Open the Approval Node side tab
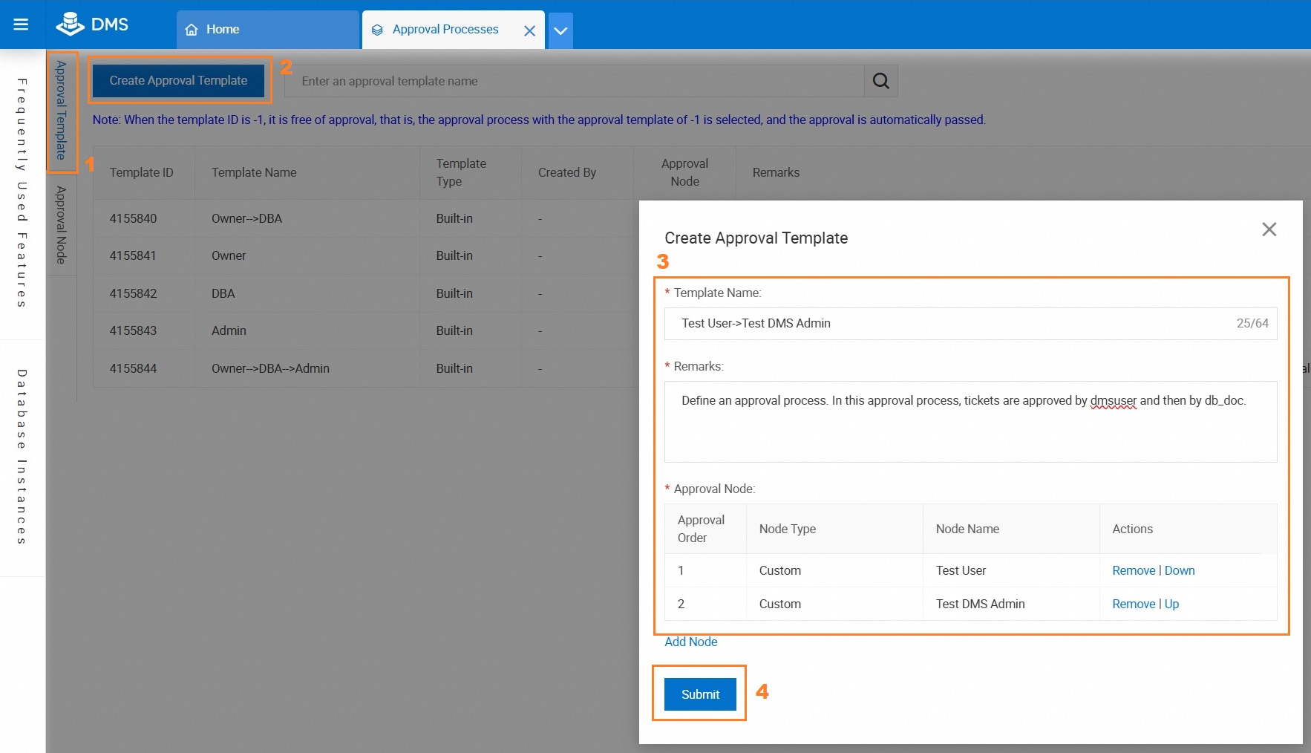 (62, 225)
